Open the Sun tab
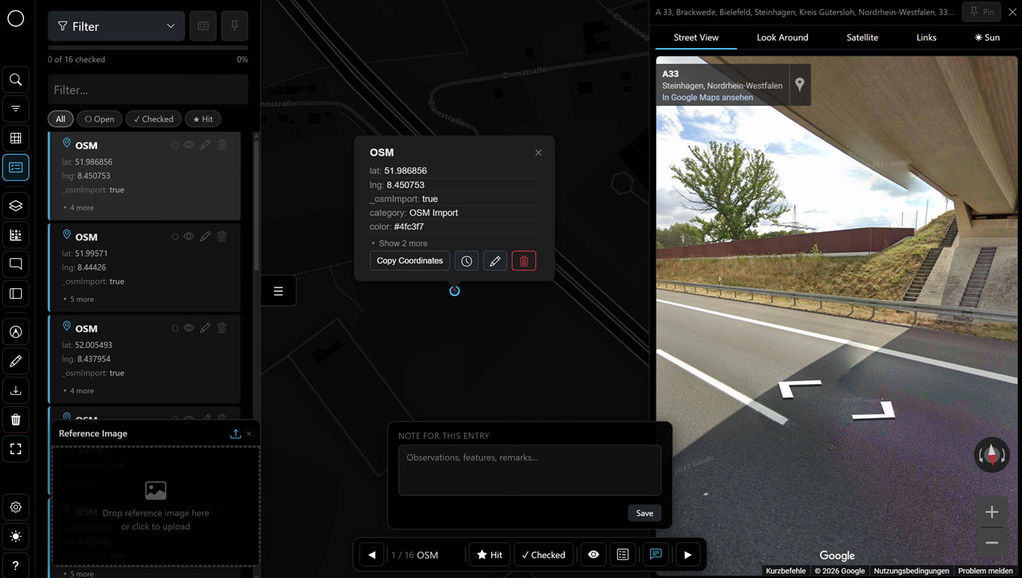This screenshot has height=578, width=1022. pos(987,38)
